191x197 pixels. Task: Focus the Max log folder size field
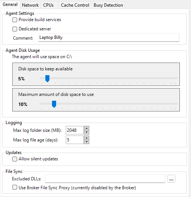(x=75, y=130)
